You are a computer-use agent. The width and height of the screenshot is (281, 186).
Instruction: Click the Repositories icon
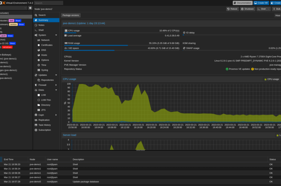coord(39,80)
